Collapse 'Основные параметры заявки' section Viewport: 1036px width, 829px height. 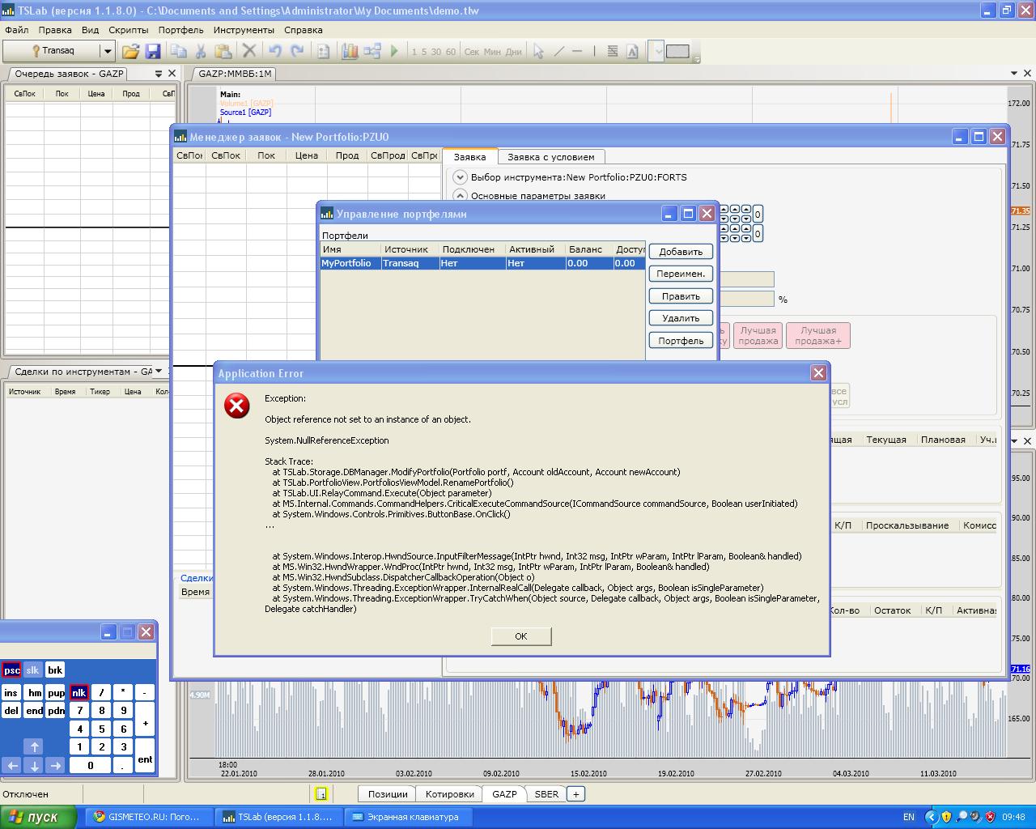pos(460,195)
